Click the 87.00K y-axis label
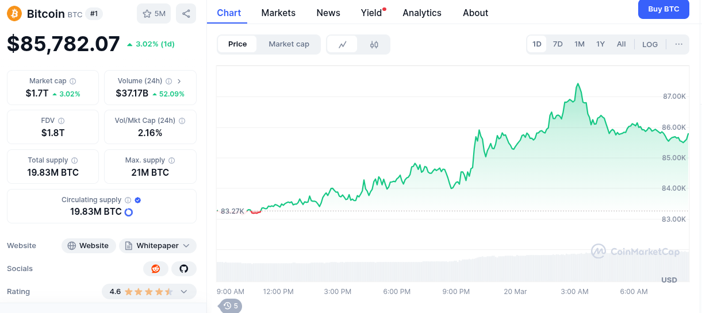The height and width of the screenshot is (313, 702). pos(674,96)
